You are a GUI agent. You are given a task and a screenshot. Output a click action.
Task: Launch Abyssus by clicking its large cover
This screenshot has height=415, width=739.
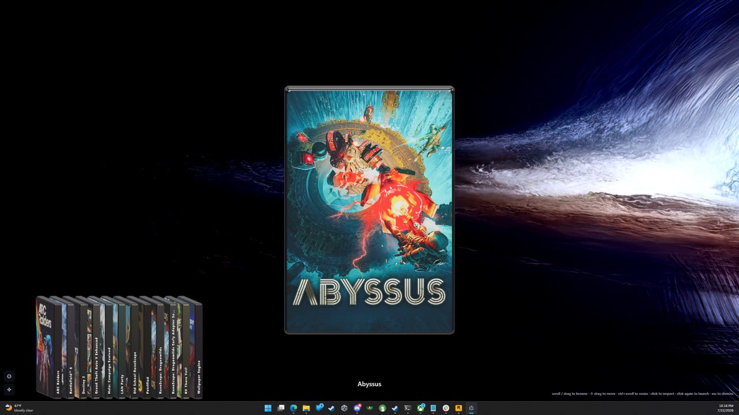coord(369,210)
